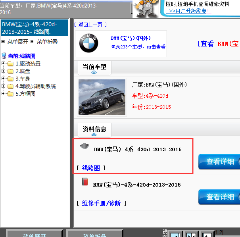The width and height of the screenshot is (240, 237).
Task: Click the 5.方框图 folder icon
Action: point(10,94)
